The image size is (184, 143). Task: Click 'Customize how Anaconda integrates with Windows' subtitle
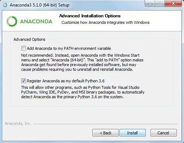click(x=105, y=22)
